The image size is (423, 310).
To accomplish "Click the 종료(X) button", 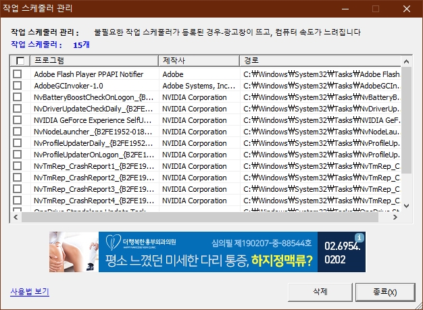I will [x=385, y=292].
